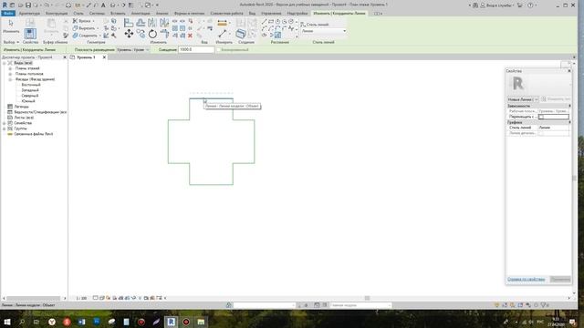Viewport: 584px width, 328px height.
Task: Expand the Группы node
Action: coord(5,128)
